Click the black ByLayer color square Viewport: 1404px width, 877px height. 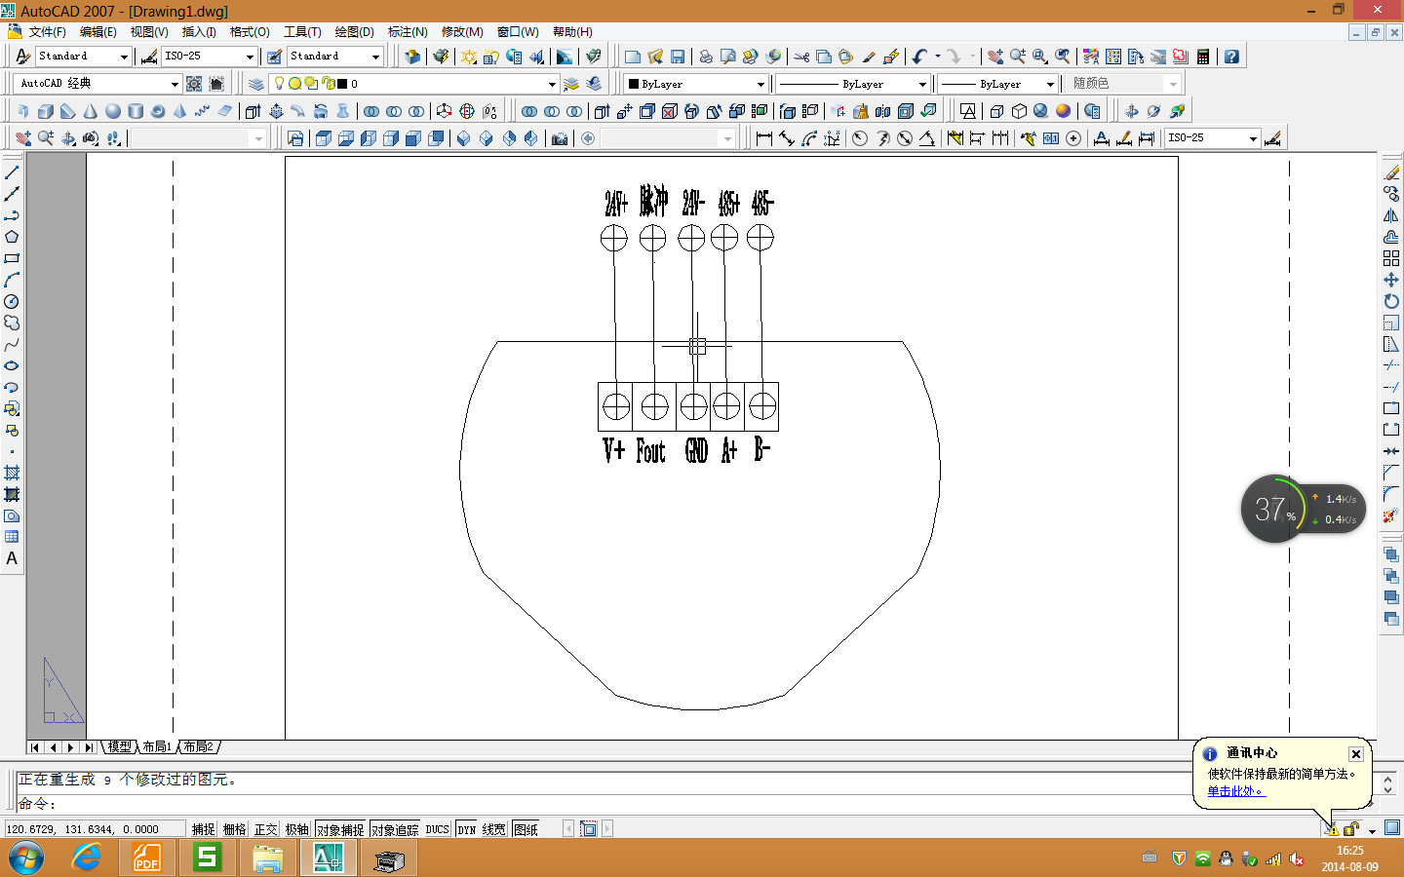click(x=633, y=84)
